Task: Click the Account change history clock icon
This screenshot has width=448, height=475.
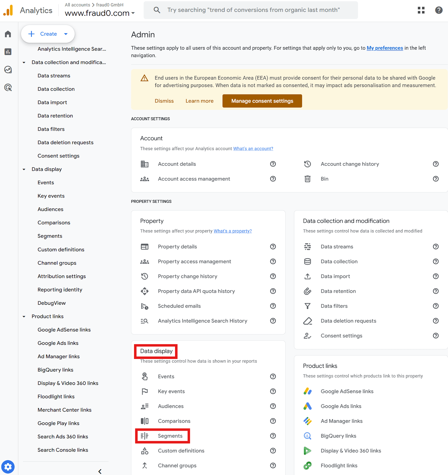Action: click(307, 164)
